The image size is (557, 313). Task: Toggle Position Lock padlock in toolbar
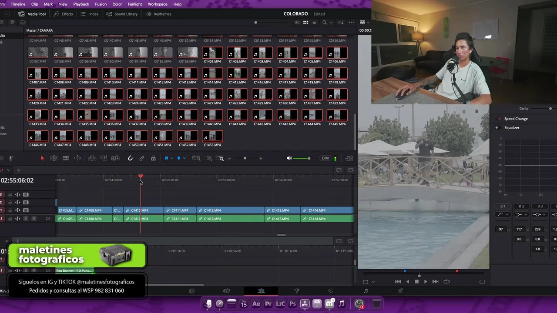tap(153, 158)
